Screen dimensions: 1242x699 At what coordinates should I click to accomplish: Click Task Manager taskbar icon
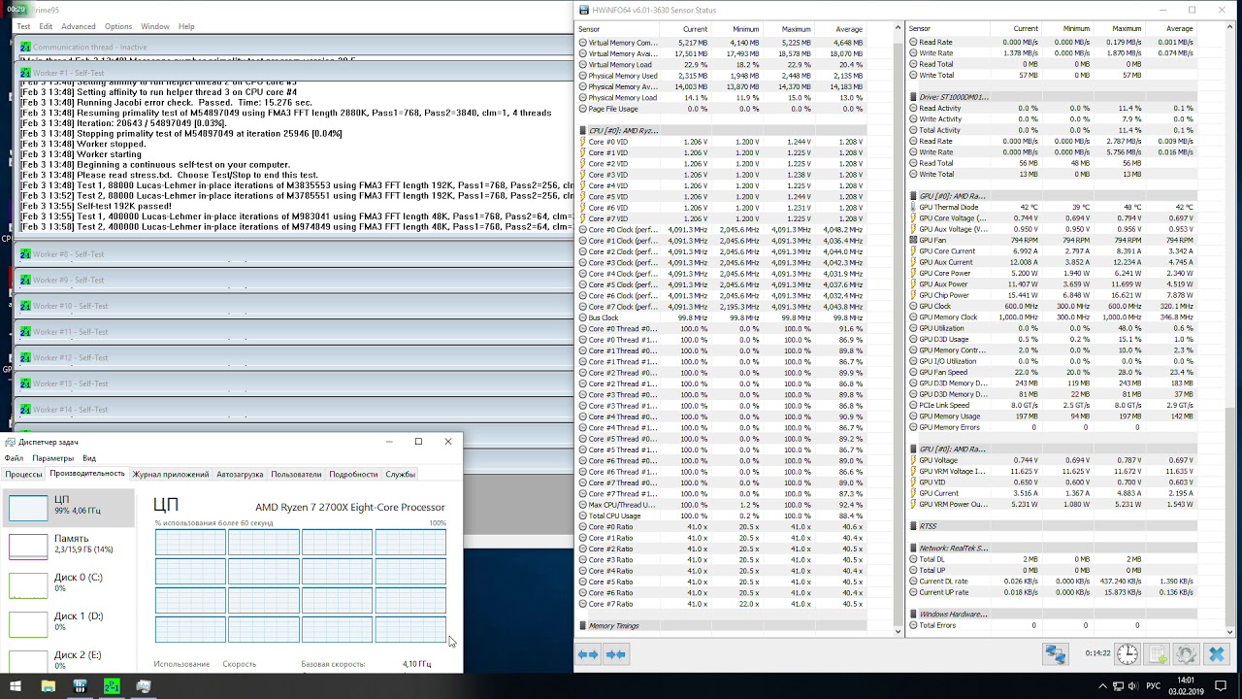point(144,686)
